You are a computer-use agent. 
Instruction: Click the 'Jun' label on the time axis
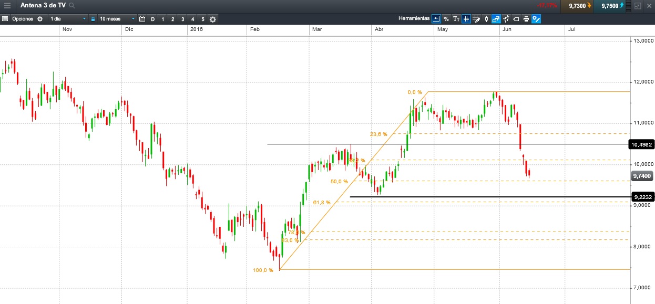click(x=507, y=29)
